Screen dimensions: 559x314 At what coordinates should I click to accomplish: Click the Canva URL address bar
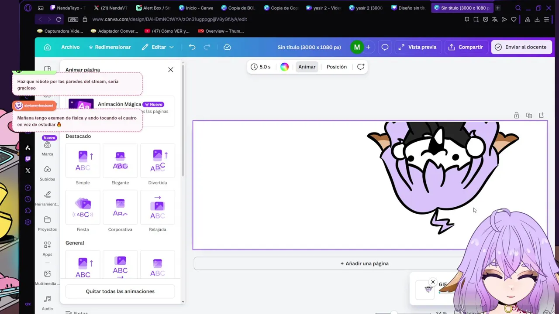(x=169, y=19)
